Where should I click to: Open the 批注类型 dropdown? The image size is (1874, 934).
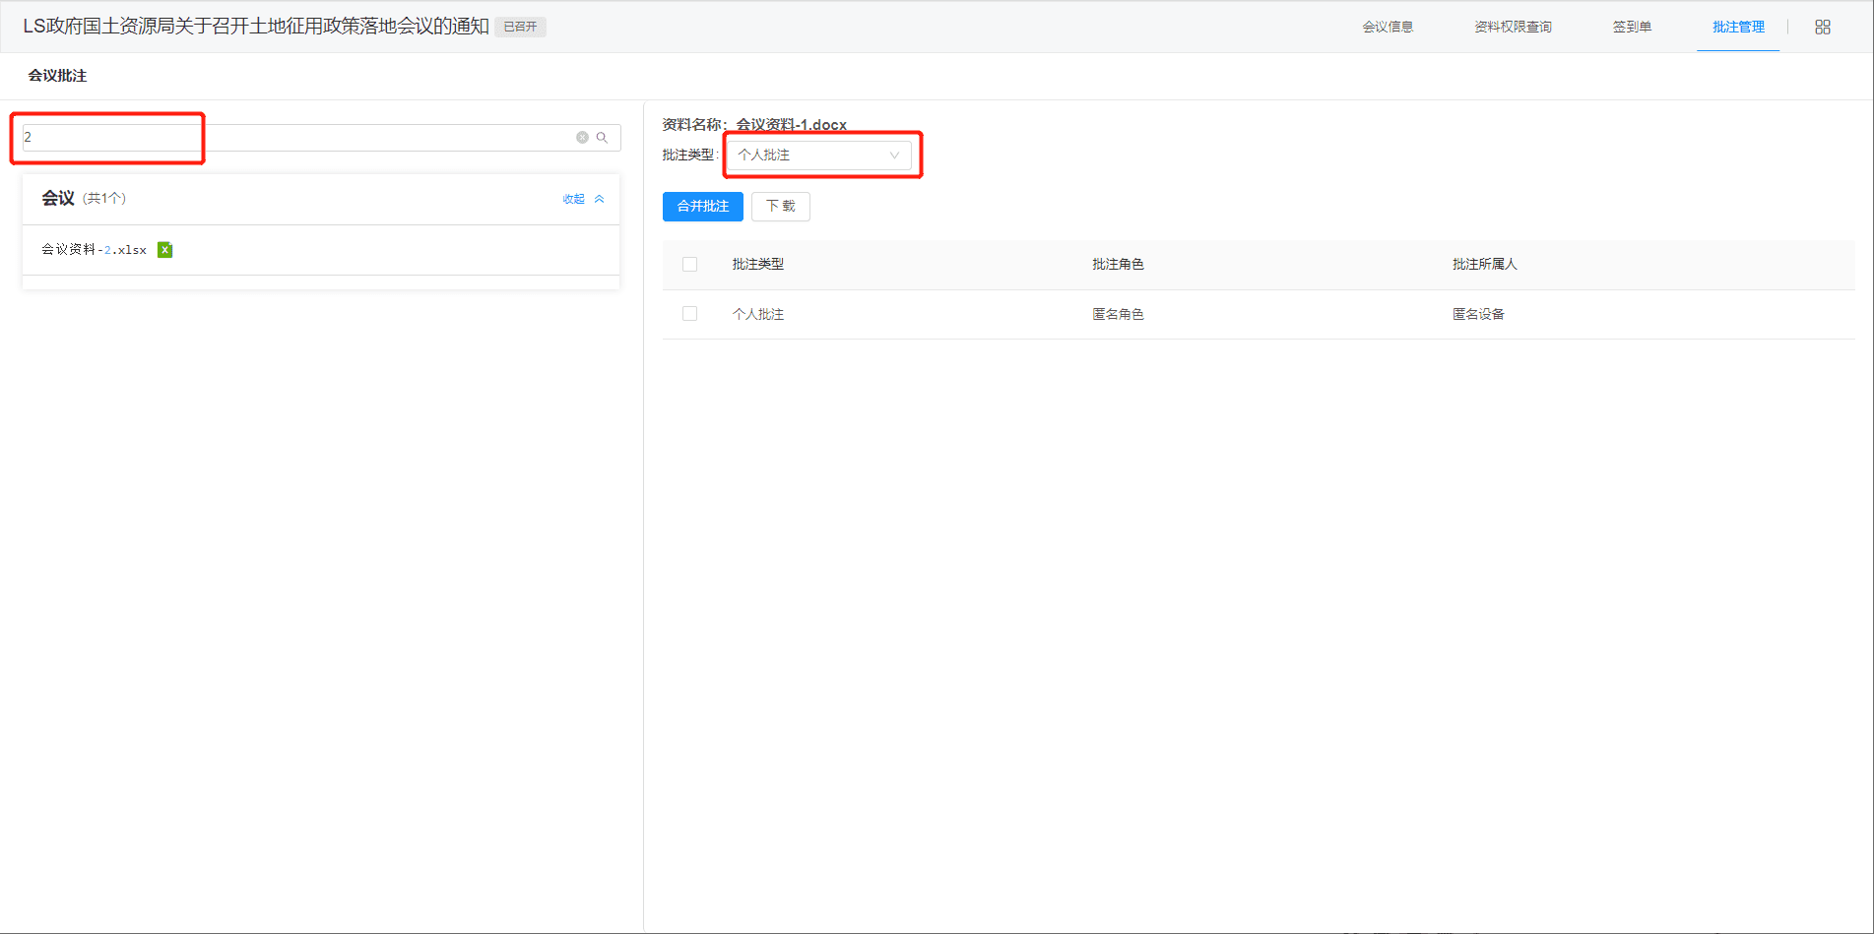tap(819, 156)
